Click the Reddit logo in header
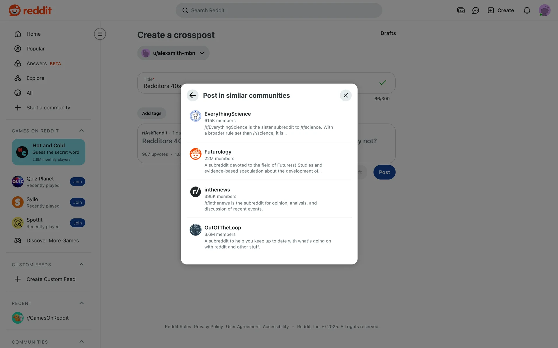The width and height of the screenshot is (558, 348). (30, 10)
